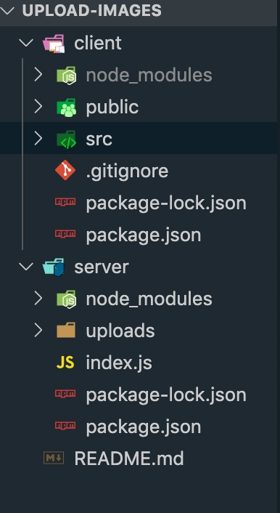Click the public folder icon with people

click(66, 108)
